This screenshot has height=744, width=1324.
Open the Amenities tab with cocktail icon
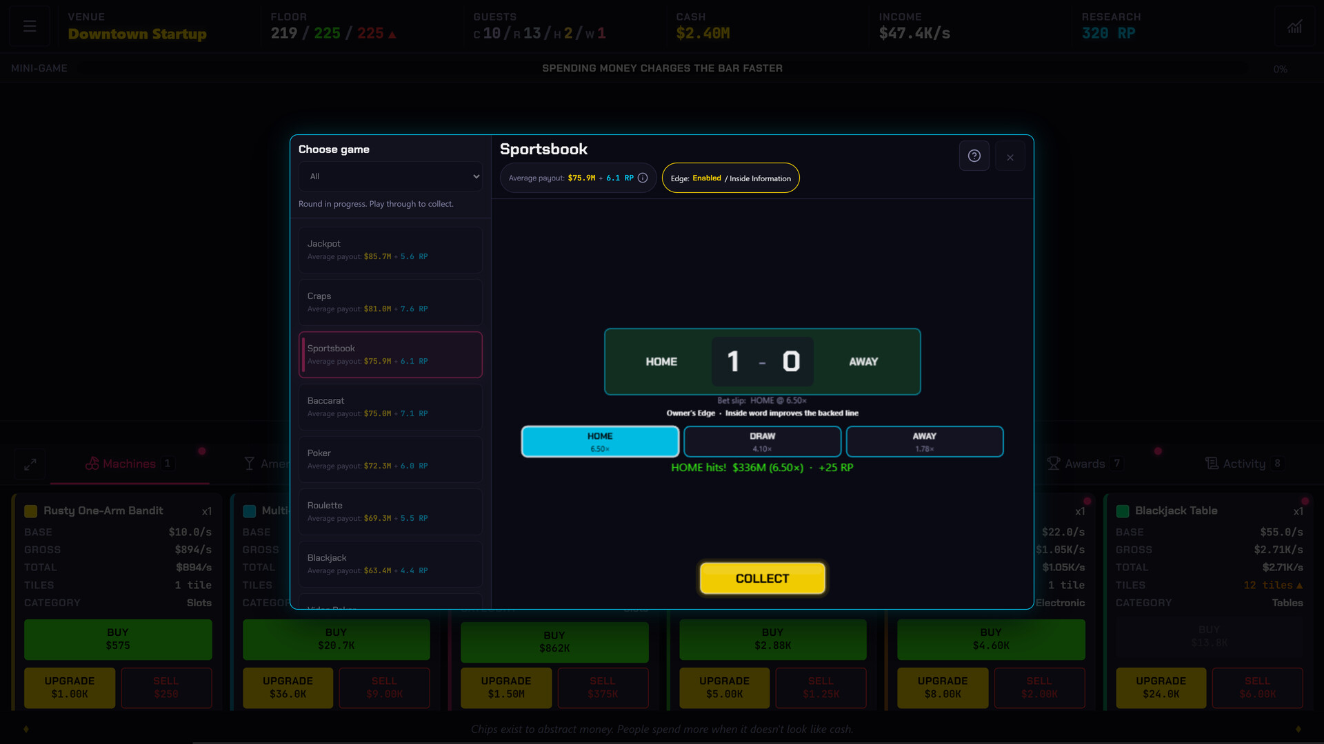point(266,464)
